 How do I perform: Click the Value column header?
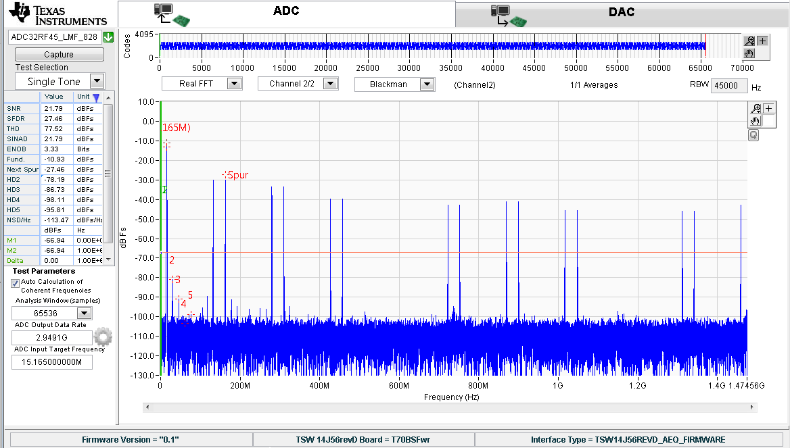[x=54, y=97]
